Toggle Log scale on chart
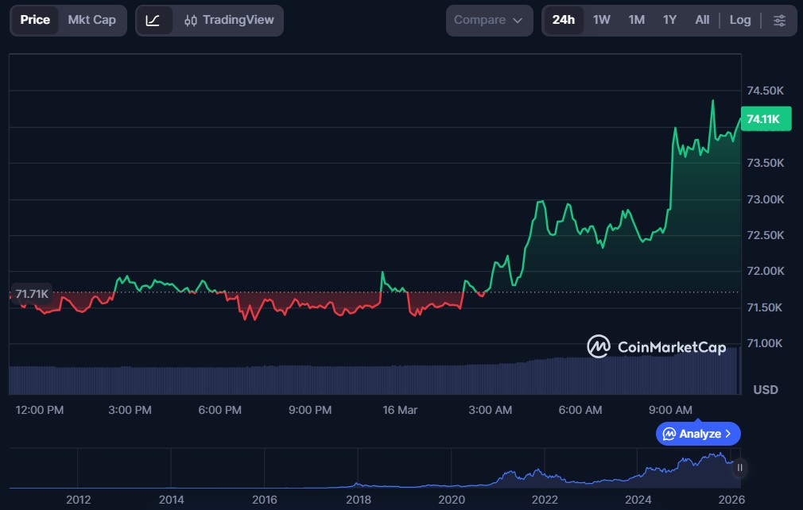 pos(739,21)
